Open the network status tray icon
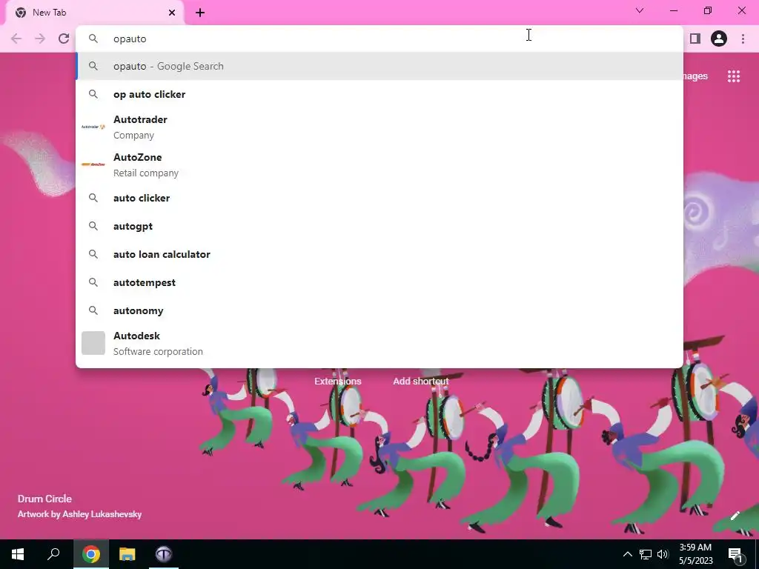Screen dimensions: 759x569 click(x=646, y=554)
